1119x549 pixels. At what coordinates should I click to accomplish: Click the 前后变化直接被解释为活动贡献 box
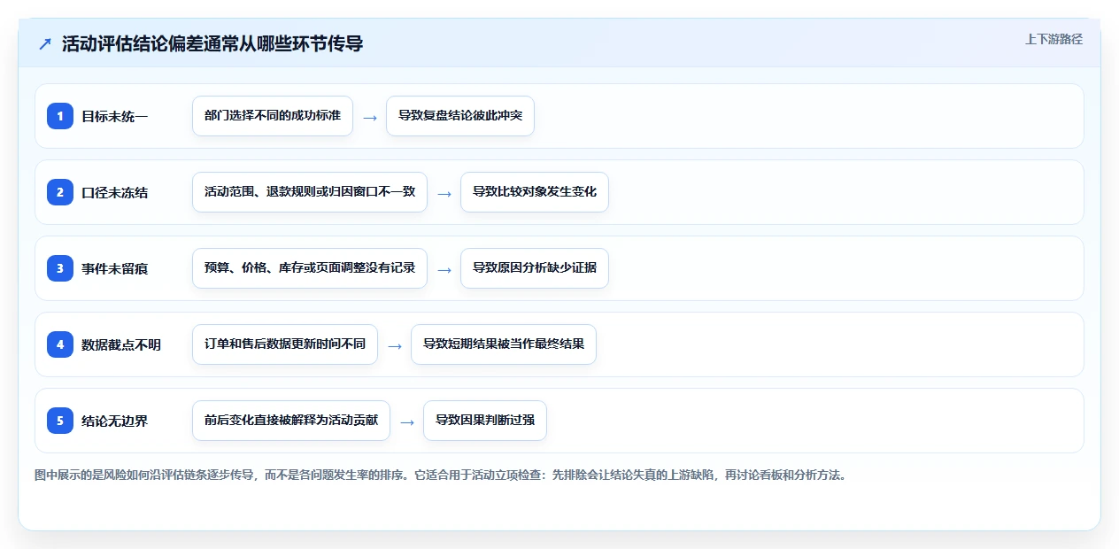pyautogui.click(x=291, y=421)
